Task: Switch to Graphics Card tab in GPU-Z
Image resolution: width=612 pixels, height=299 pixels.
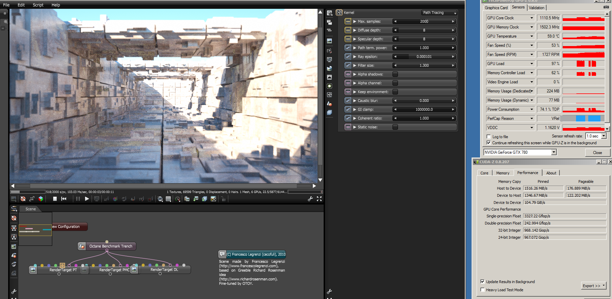Action: point(496,8)
